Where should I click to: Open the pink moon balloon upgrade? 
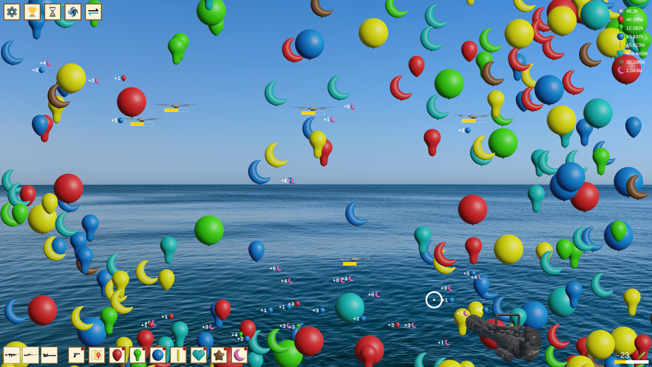239,354
